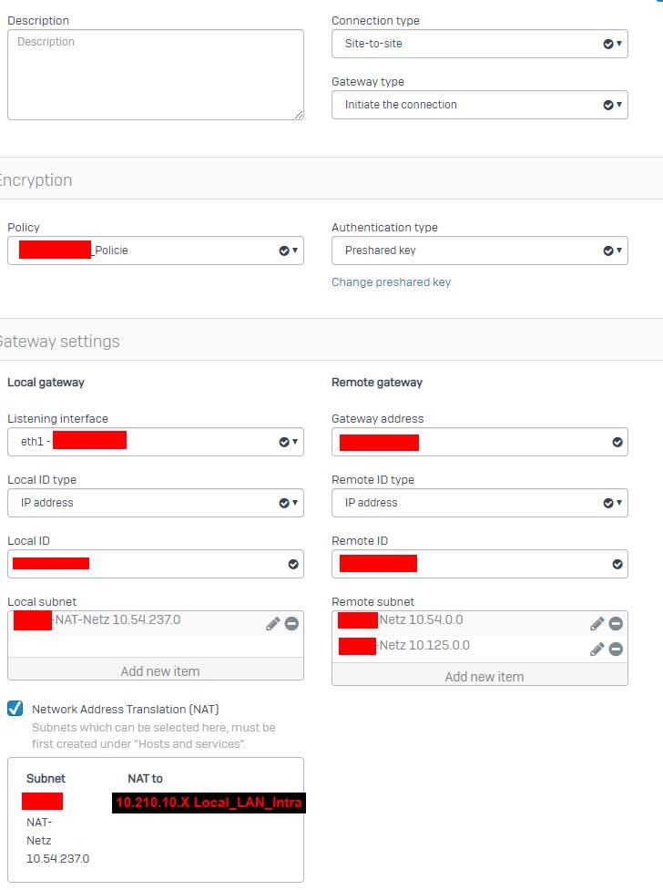The height and width of the screenshot is (890, 663).
Task: Expand the Listening interface dropdown
Action: (x=155, y=443)
